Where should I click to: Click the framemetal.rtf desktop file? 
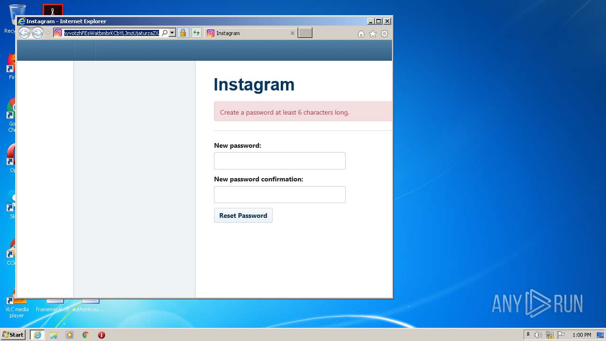tap(53, 305)
